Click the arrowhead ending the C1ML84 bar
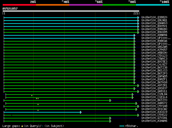This screenshot has width=172, height=128. tap(132, 94)
